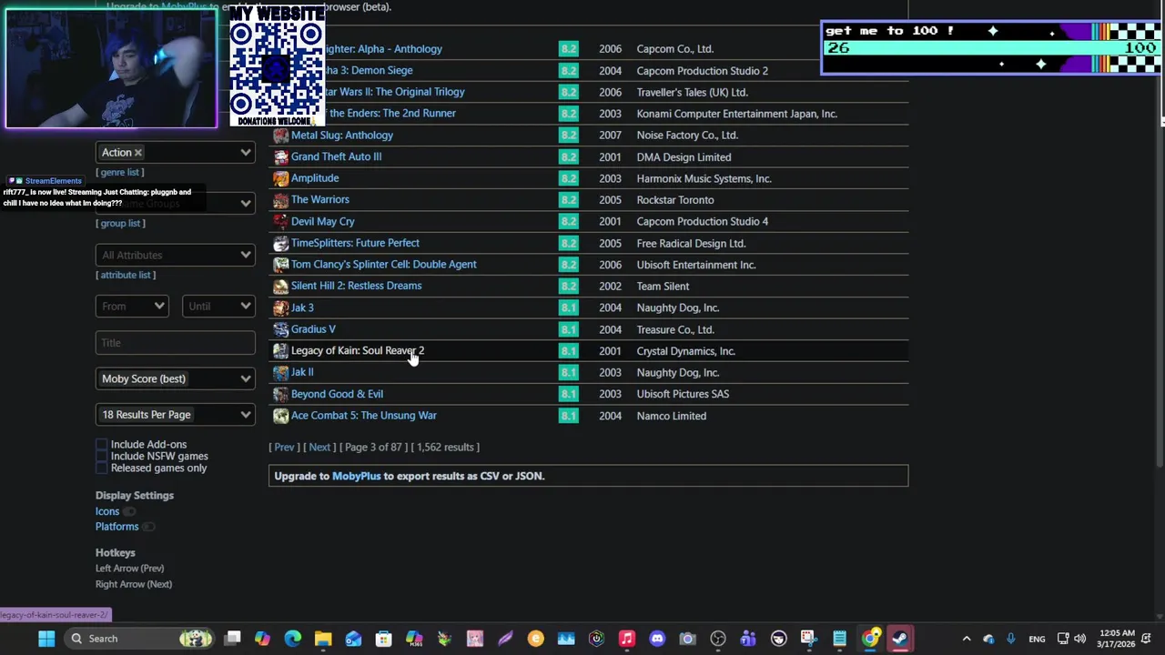Image resolution: width=1165 pixels, height=655 pixels.
Task: Click the Splinter Cell: Double Agent icon
Action: (280, 265)
